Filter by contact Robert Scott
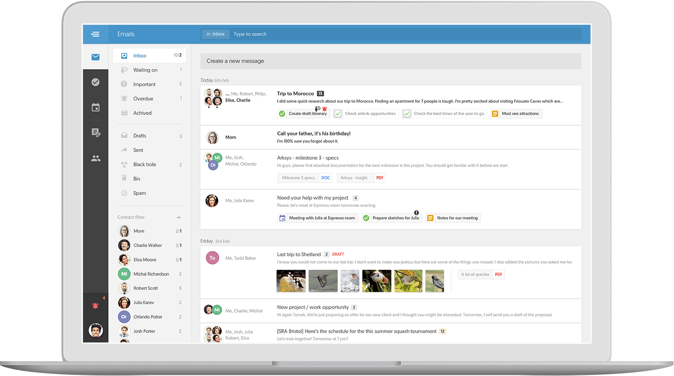This screenshot has width=674, height=376. click(149, 288)
